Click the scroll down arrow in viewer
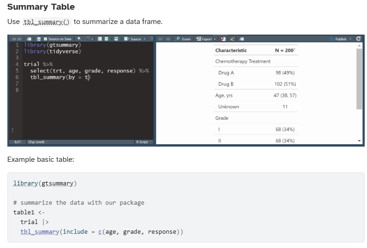 [x=360, y=141]
